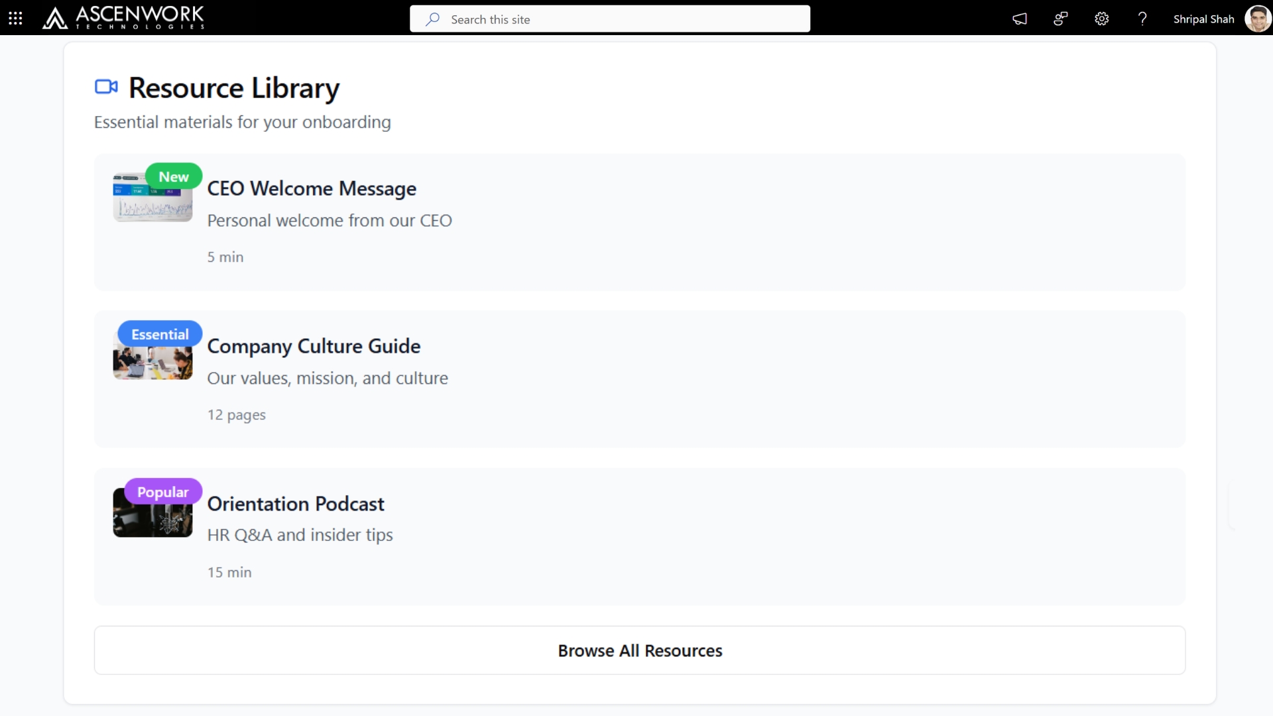Screen dimensions: 1273x716
Task: Click the CEO Welcome Message title
Action: click(x=312, y=189)
